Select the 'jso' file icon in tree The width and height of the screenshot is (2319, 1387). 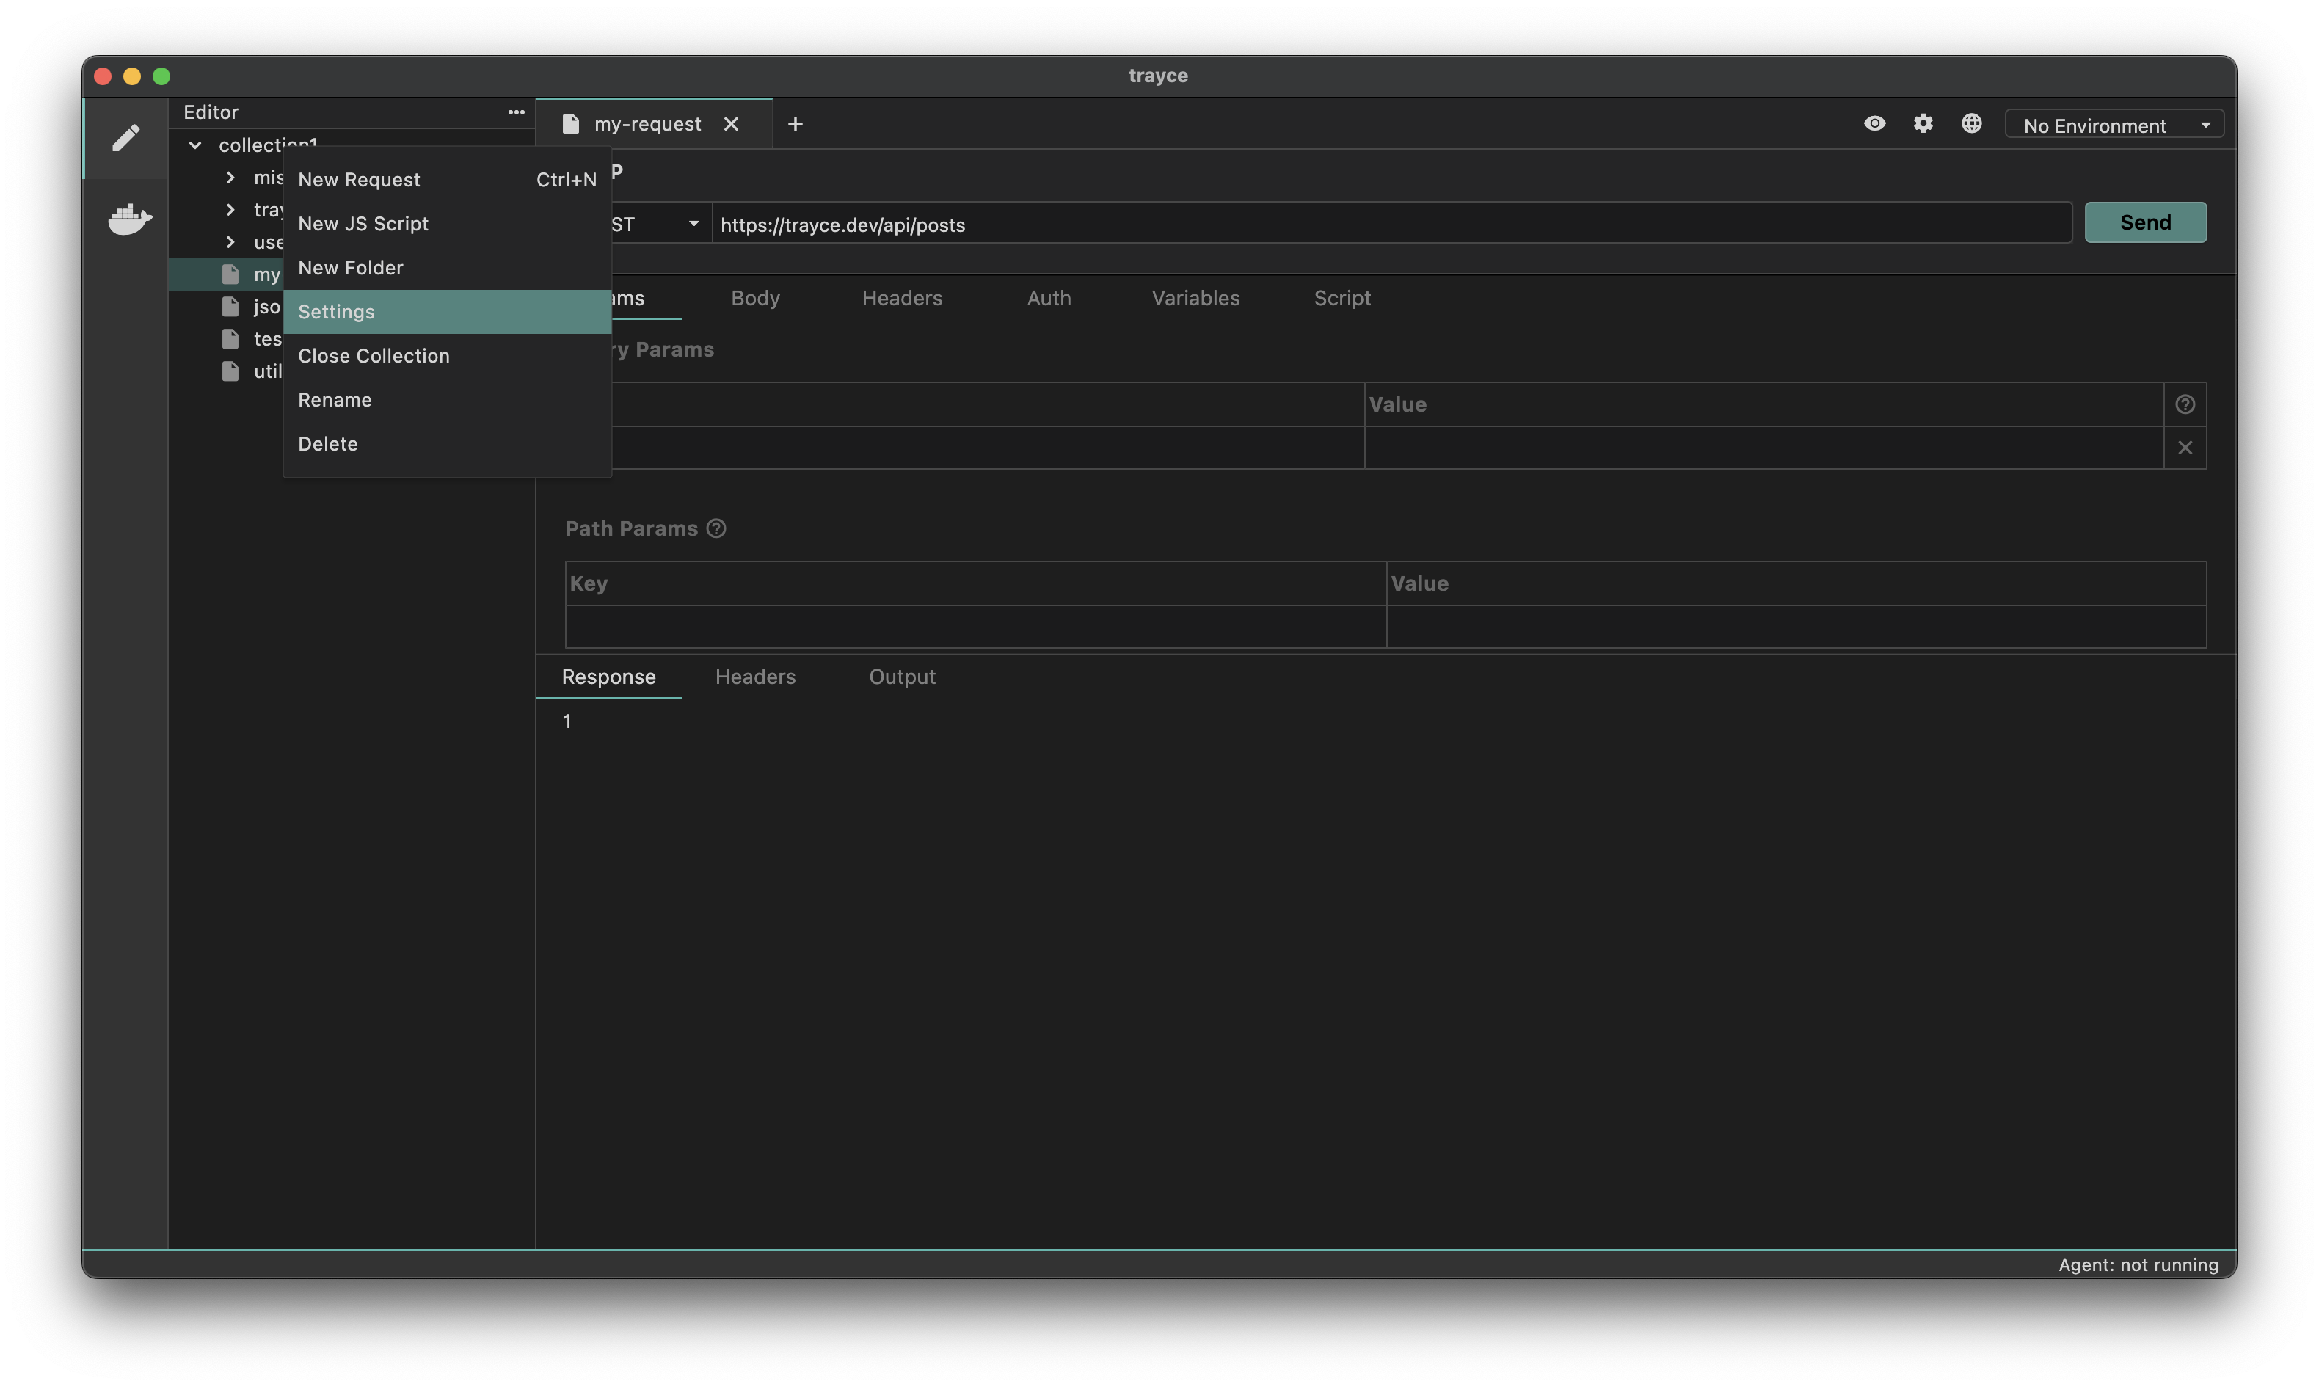230,307
